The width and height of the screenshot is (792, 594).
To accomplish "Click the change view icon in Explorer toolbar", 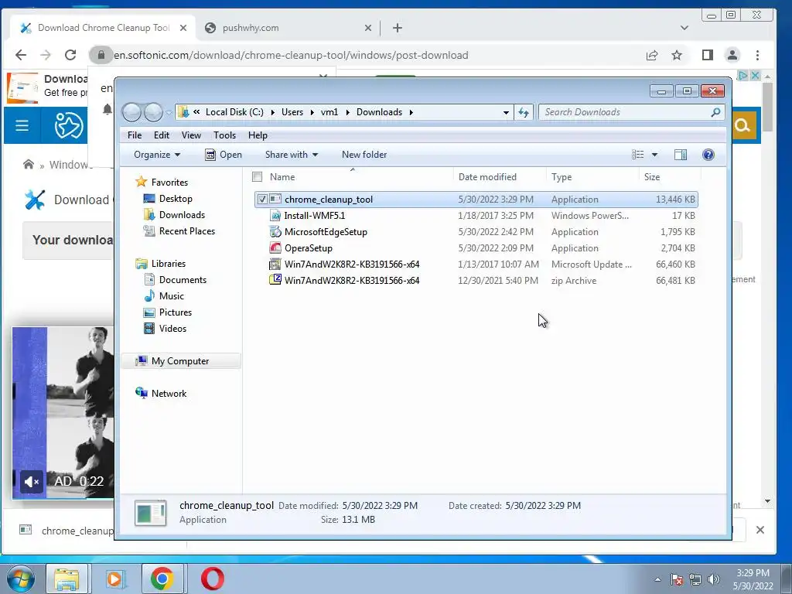I will coord(638,155).
